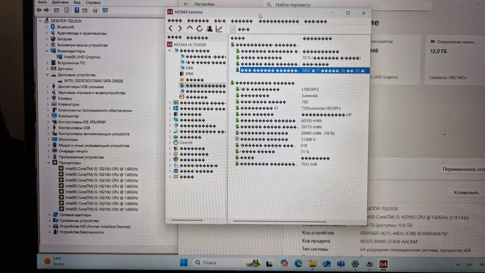
Task: Expand the Клавиатуры node
Action: coord(48,104)
